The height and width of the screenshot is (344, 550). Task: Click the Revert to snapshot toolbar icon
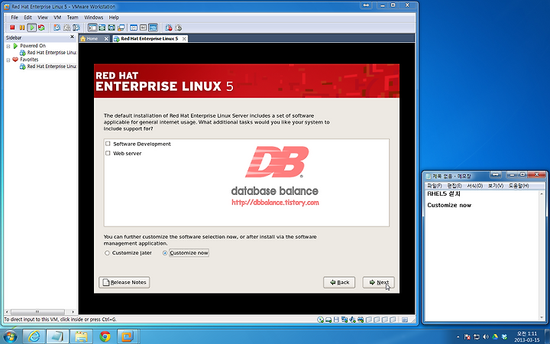pyautogui.click(x=66, y=28)
